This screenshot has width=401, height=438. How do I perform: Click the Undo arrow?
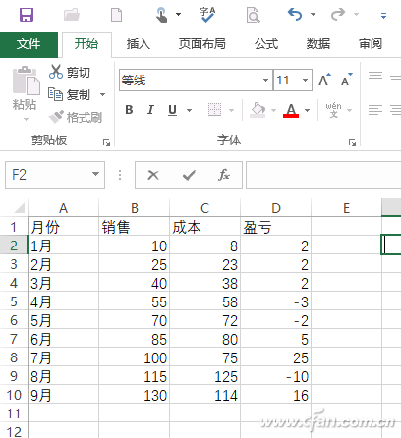[295, 15]
